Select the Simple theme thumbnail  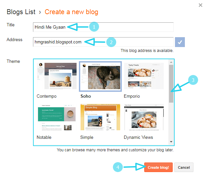pos(100,117)
